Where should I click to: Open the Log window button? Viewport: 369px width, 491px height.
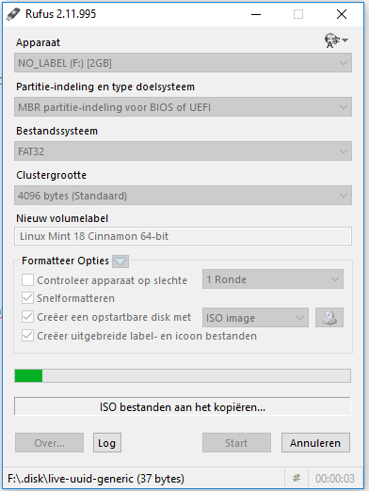pos(107,443)
